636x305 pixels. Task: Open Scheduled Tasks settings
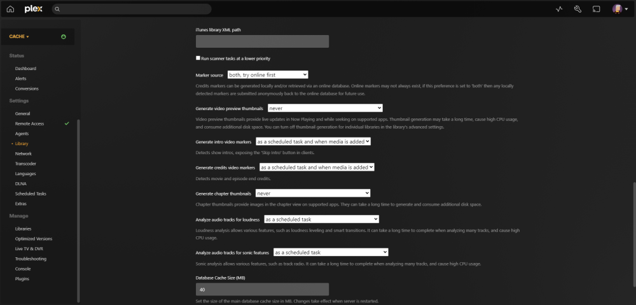(x=31, y=194)
